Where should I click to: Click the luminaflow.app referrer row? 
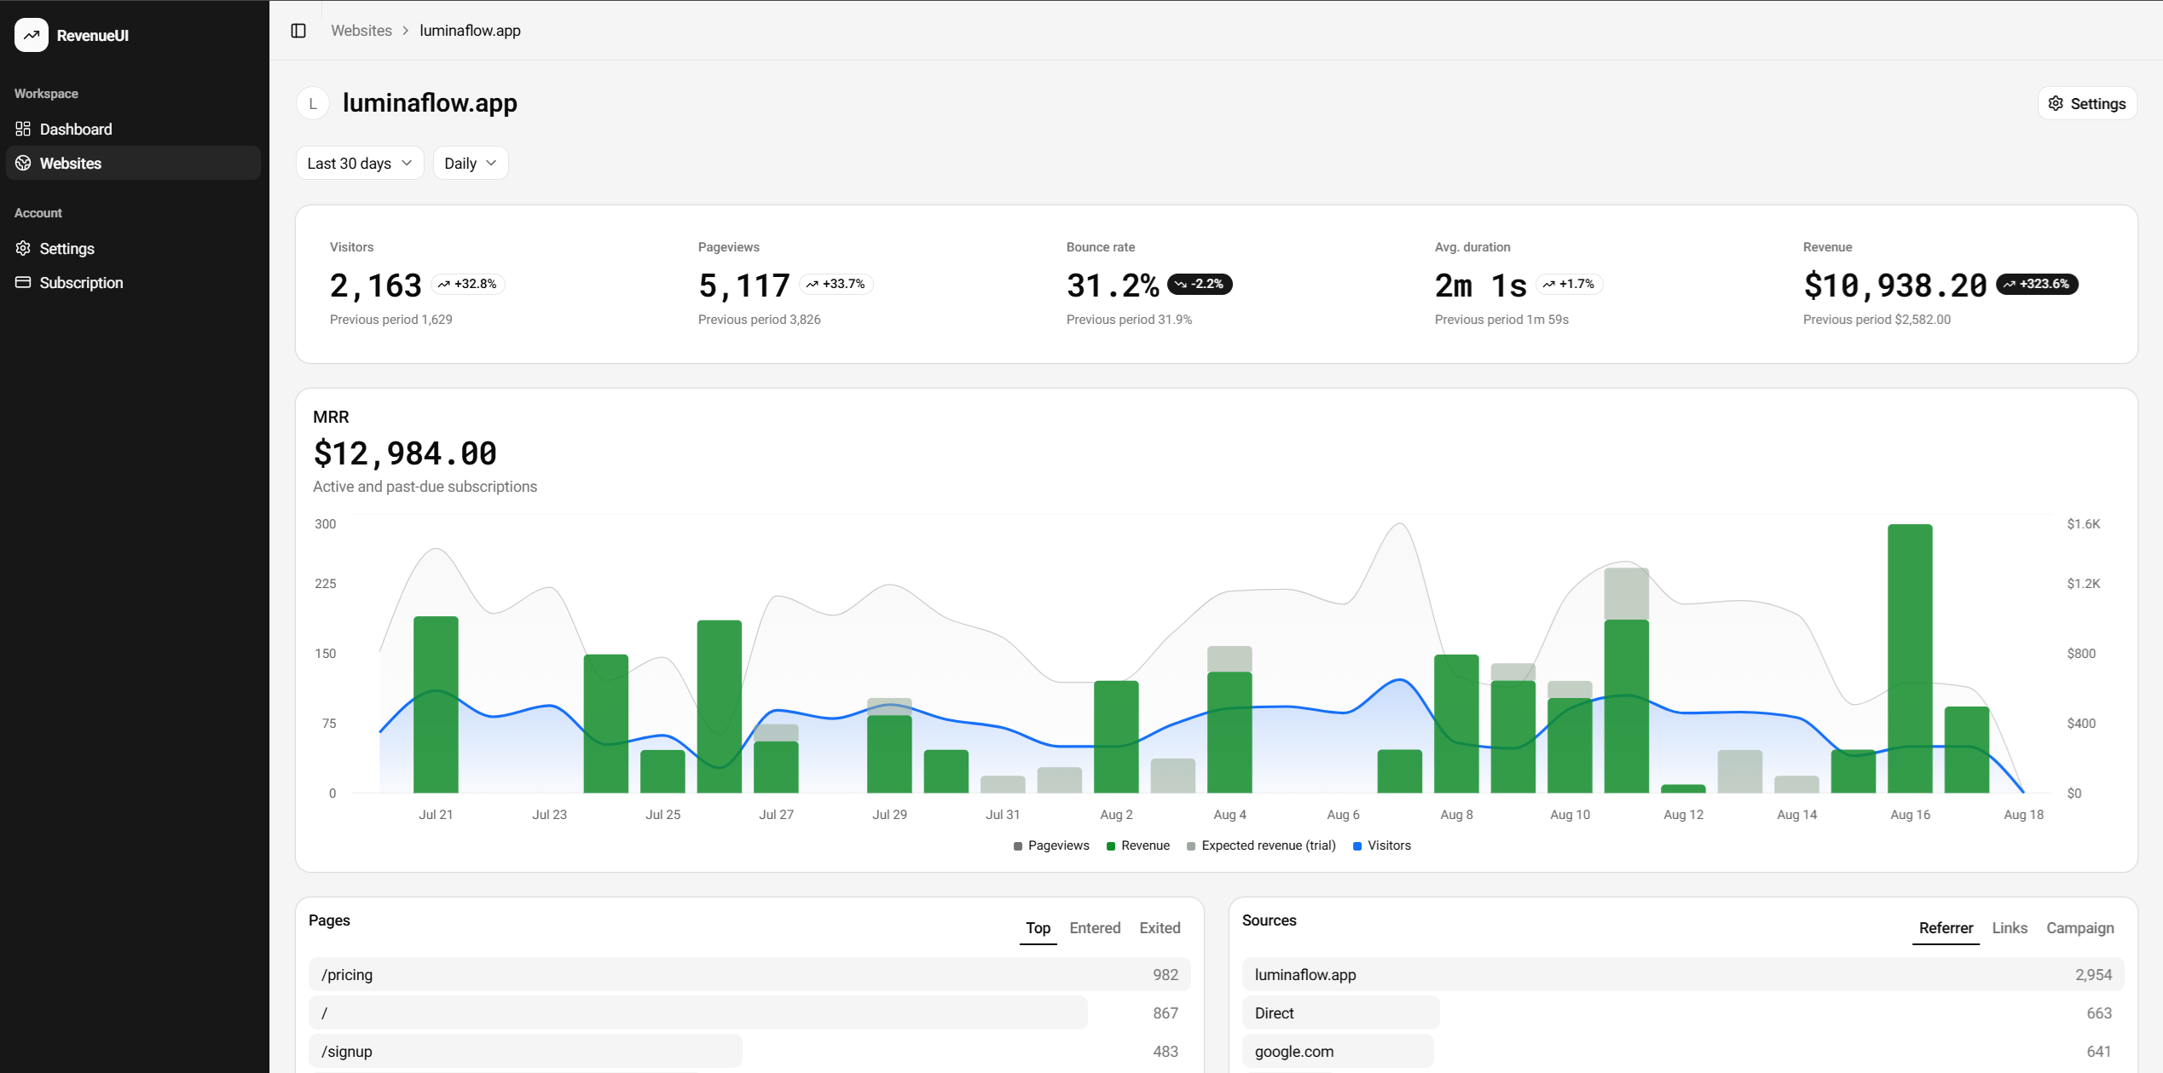tap(1683, 974)
